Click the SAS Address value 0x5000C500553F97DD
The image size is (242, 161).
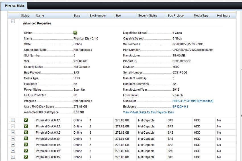(x=188, y=44)
